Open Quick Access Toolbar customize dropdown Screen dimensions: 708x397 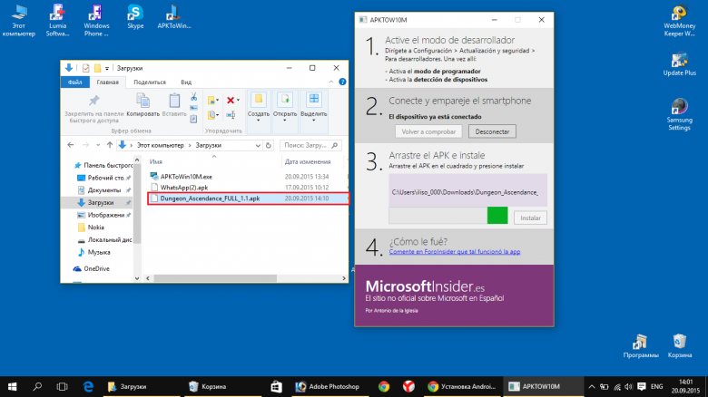pyautogui.click(x=107, y=69)
